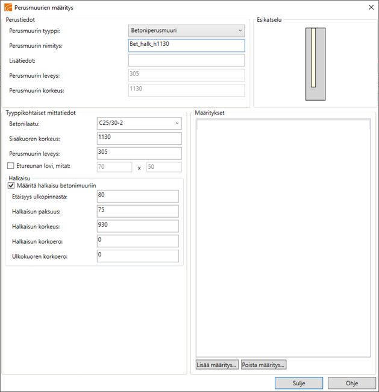Edit the Etäisyys ulkopinnasta value field
Screen dimensions: 379x392
click(137, 197)
